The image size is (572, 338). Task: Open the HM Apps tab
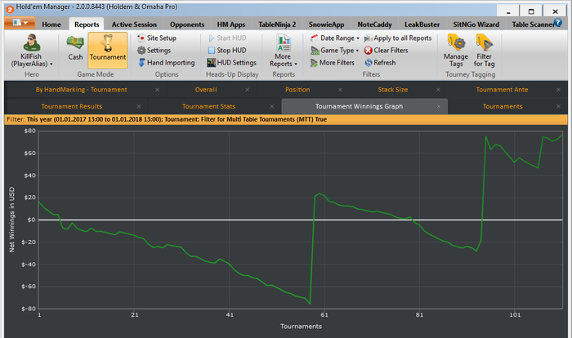click(x=231, y=24)
